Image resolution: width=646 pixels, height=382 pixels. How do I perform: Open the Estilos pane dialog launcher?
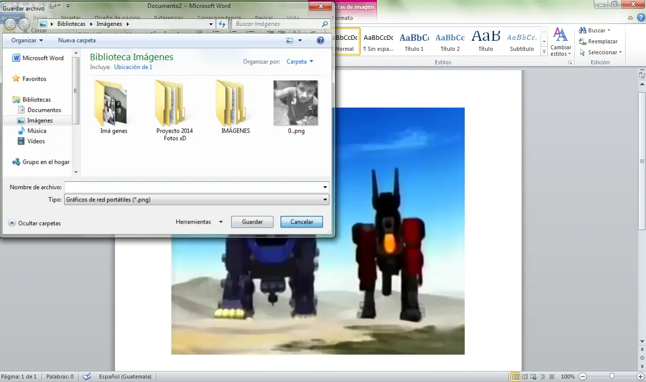(570, 62)
